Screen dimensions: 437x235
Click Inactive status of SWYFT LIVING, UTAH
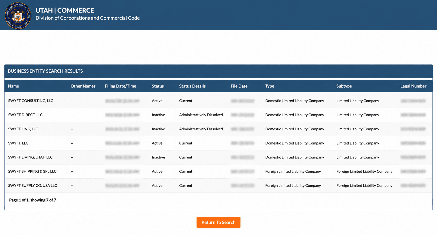click(x=158, y=157)
